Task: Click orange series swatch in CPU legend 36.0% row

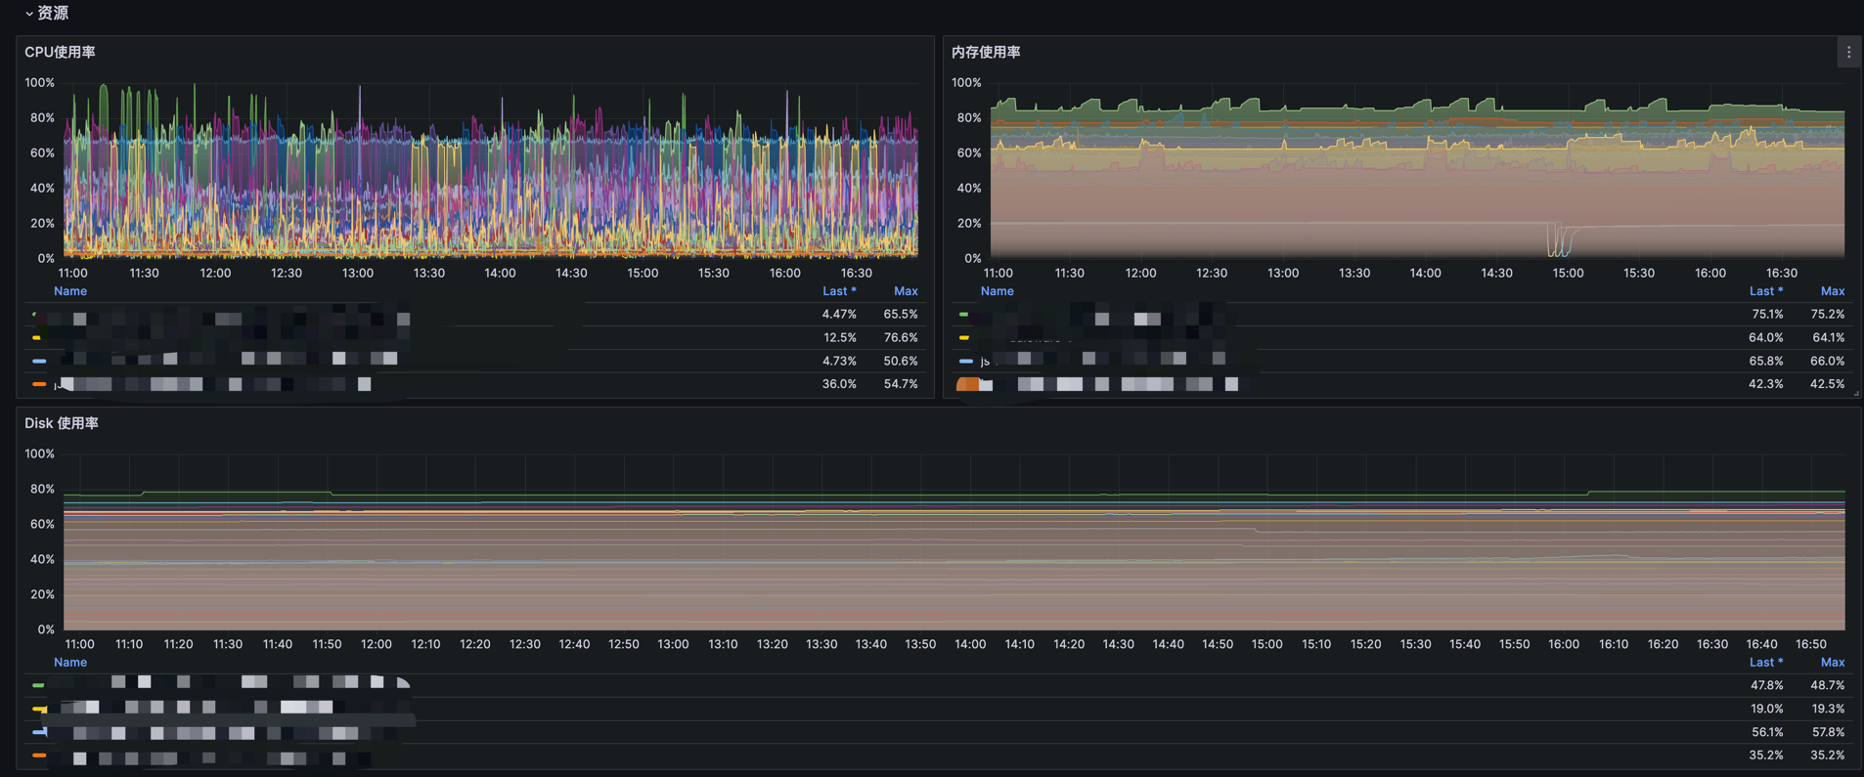Action: (x=39, y=385)
